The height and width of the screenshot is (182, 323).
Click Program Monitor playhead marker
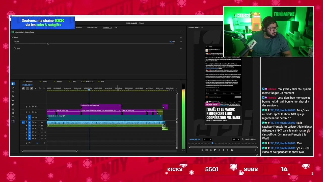[212, 143]
